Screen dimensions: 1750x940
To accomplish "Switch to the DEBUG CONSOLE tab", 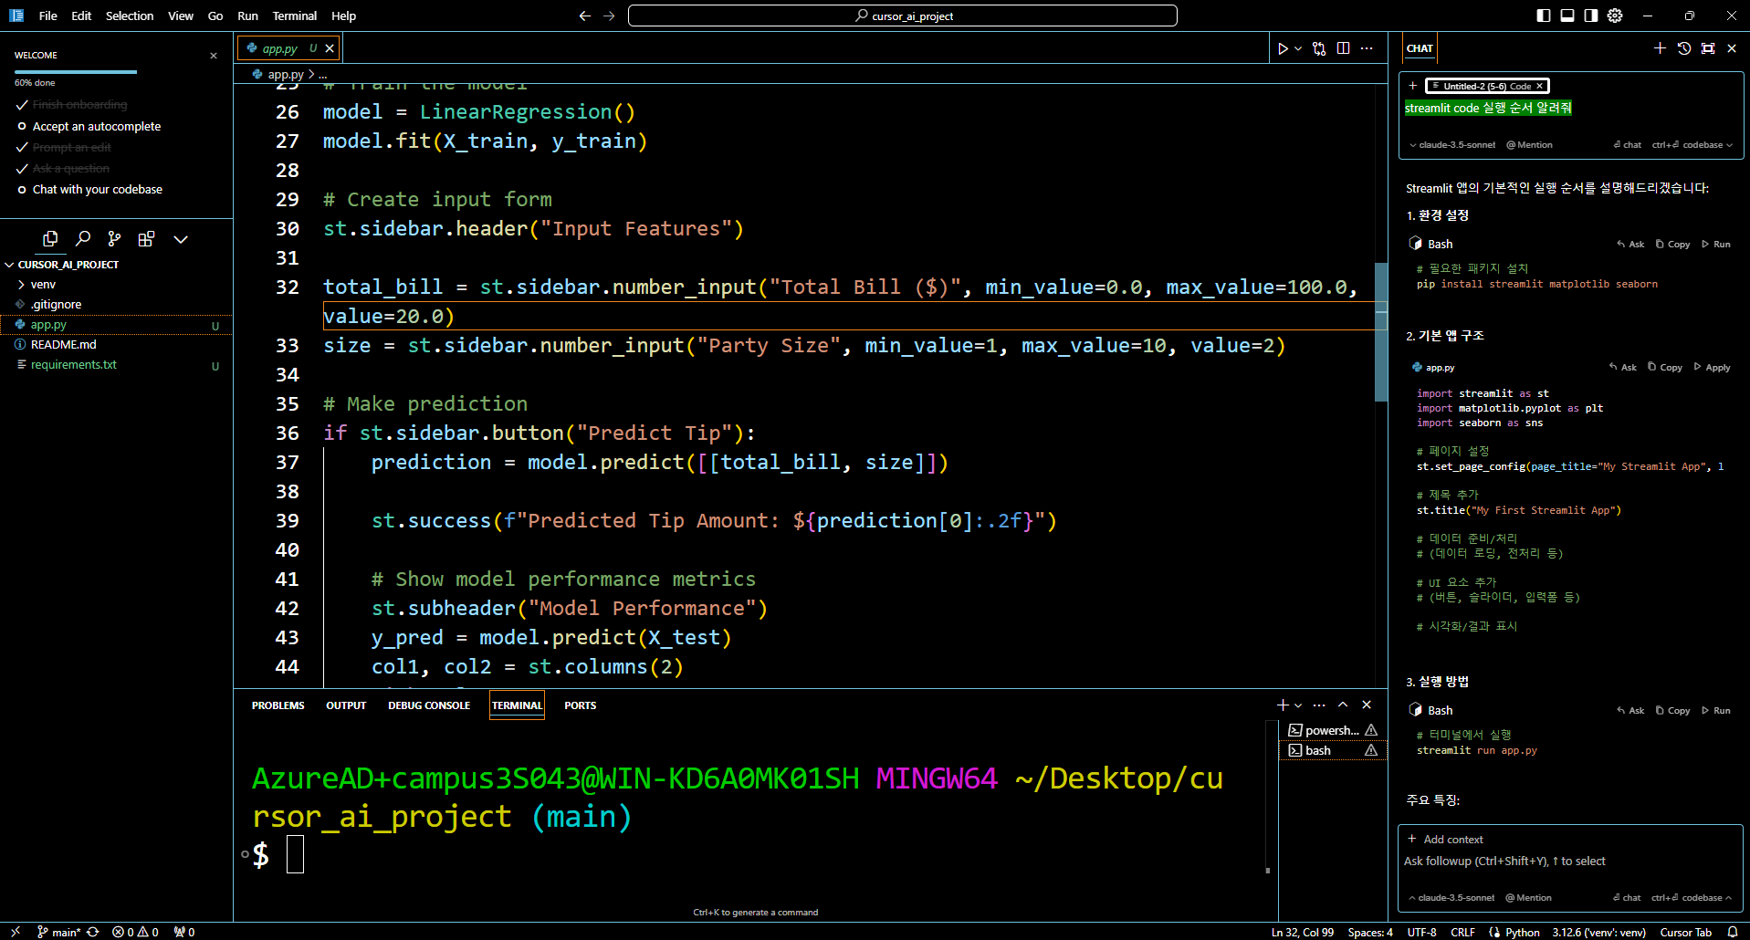I will [429, 705].
